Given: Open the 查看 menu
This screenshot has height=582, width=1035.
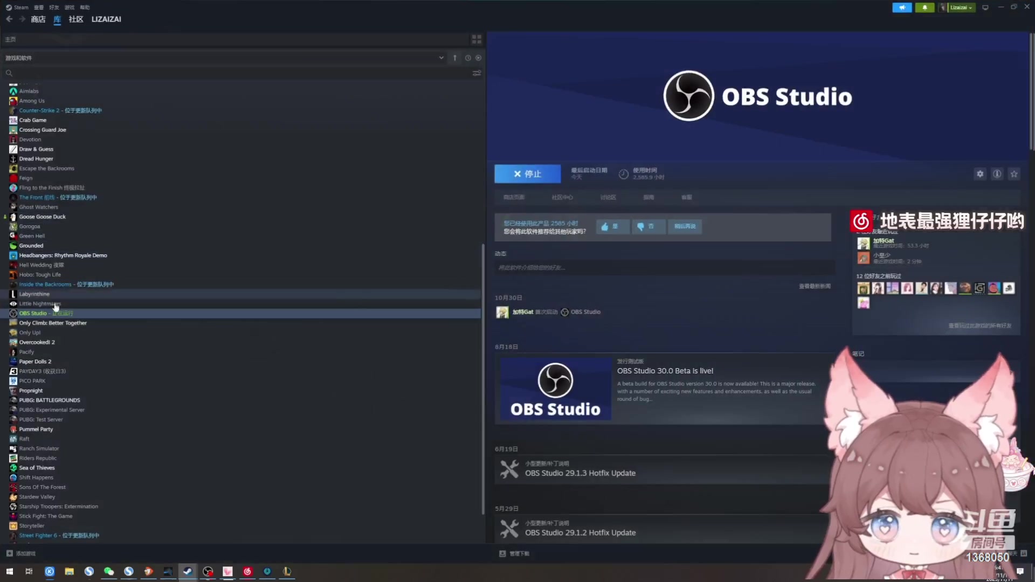Looking at the screenshot, I should tap(39, 8).
